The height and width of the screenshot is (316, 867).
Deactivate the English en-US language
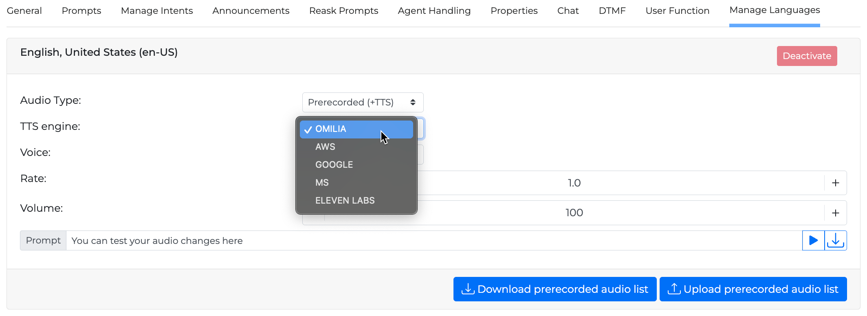click(x=806, y=56)
